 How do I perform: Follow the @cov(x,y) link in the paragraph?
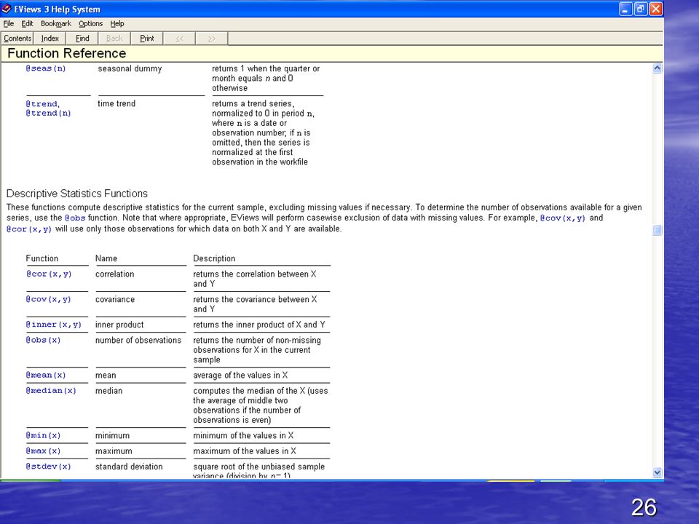(x=563, y=218)
